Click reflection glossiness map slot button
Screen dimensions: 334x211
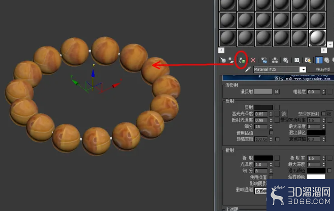[277, 120]
